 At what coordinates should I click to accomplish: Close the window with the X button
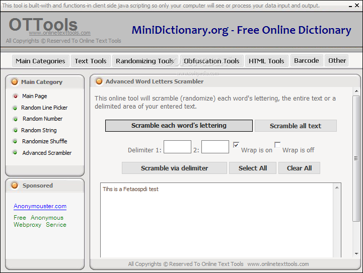(357, 5)
